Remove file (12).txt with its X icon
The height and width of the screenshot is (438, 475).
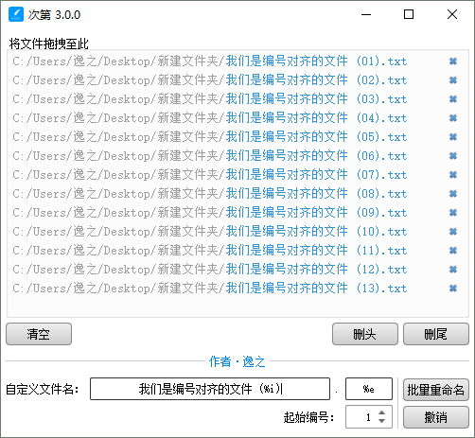coord(453,270)
